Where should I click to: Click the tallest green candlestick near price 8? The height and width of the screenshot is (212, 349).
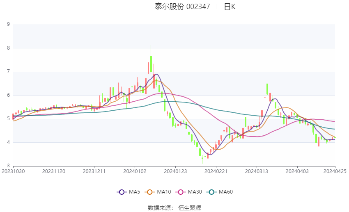pos(151,64)
